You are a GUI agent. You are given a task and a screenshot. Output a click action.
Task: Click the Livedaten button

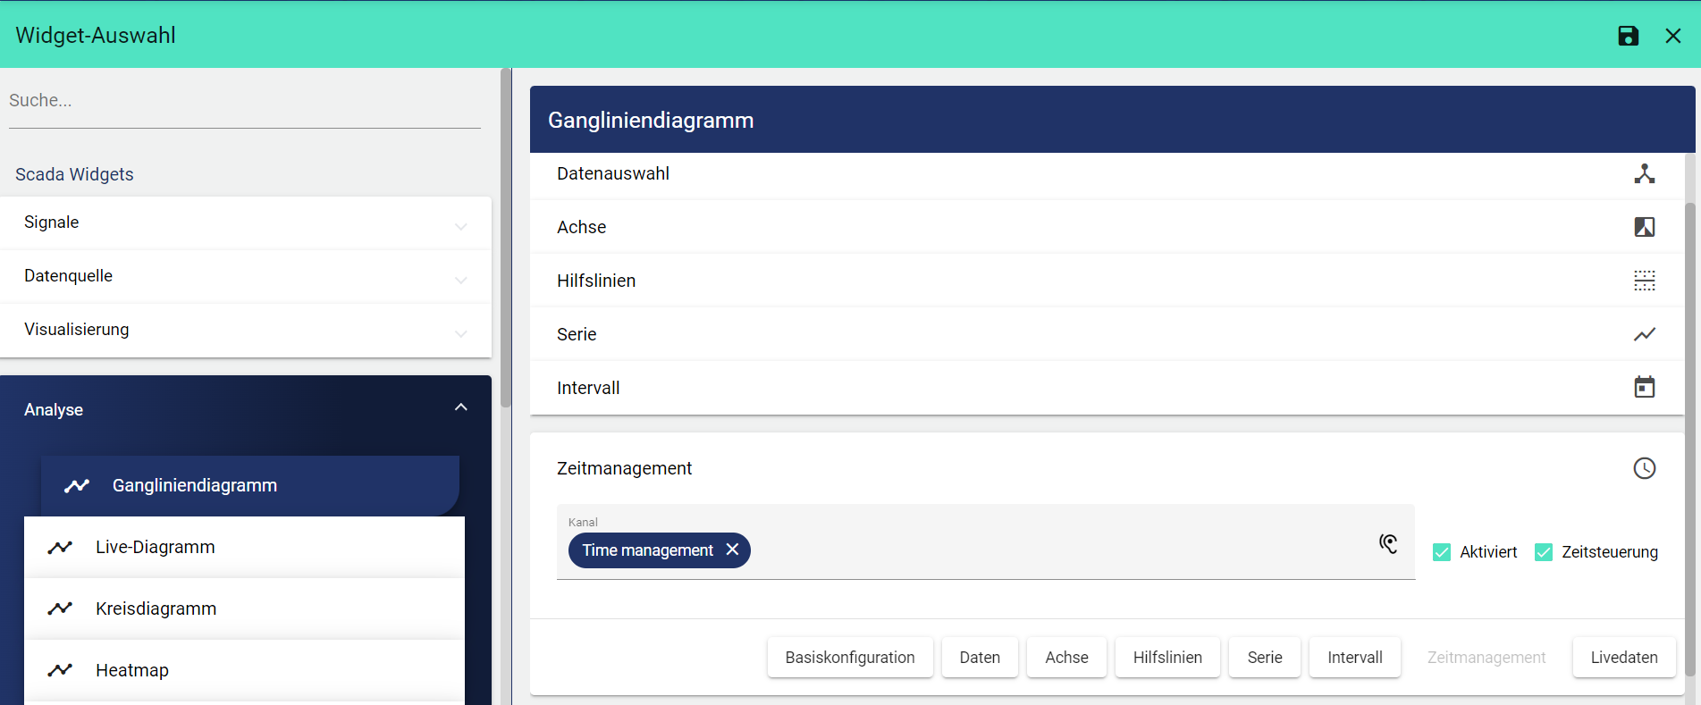pos(1623,658)
